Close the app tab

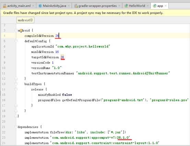[166, 6]
